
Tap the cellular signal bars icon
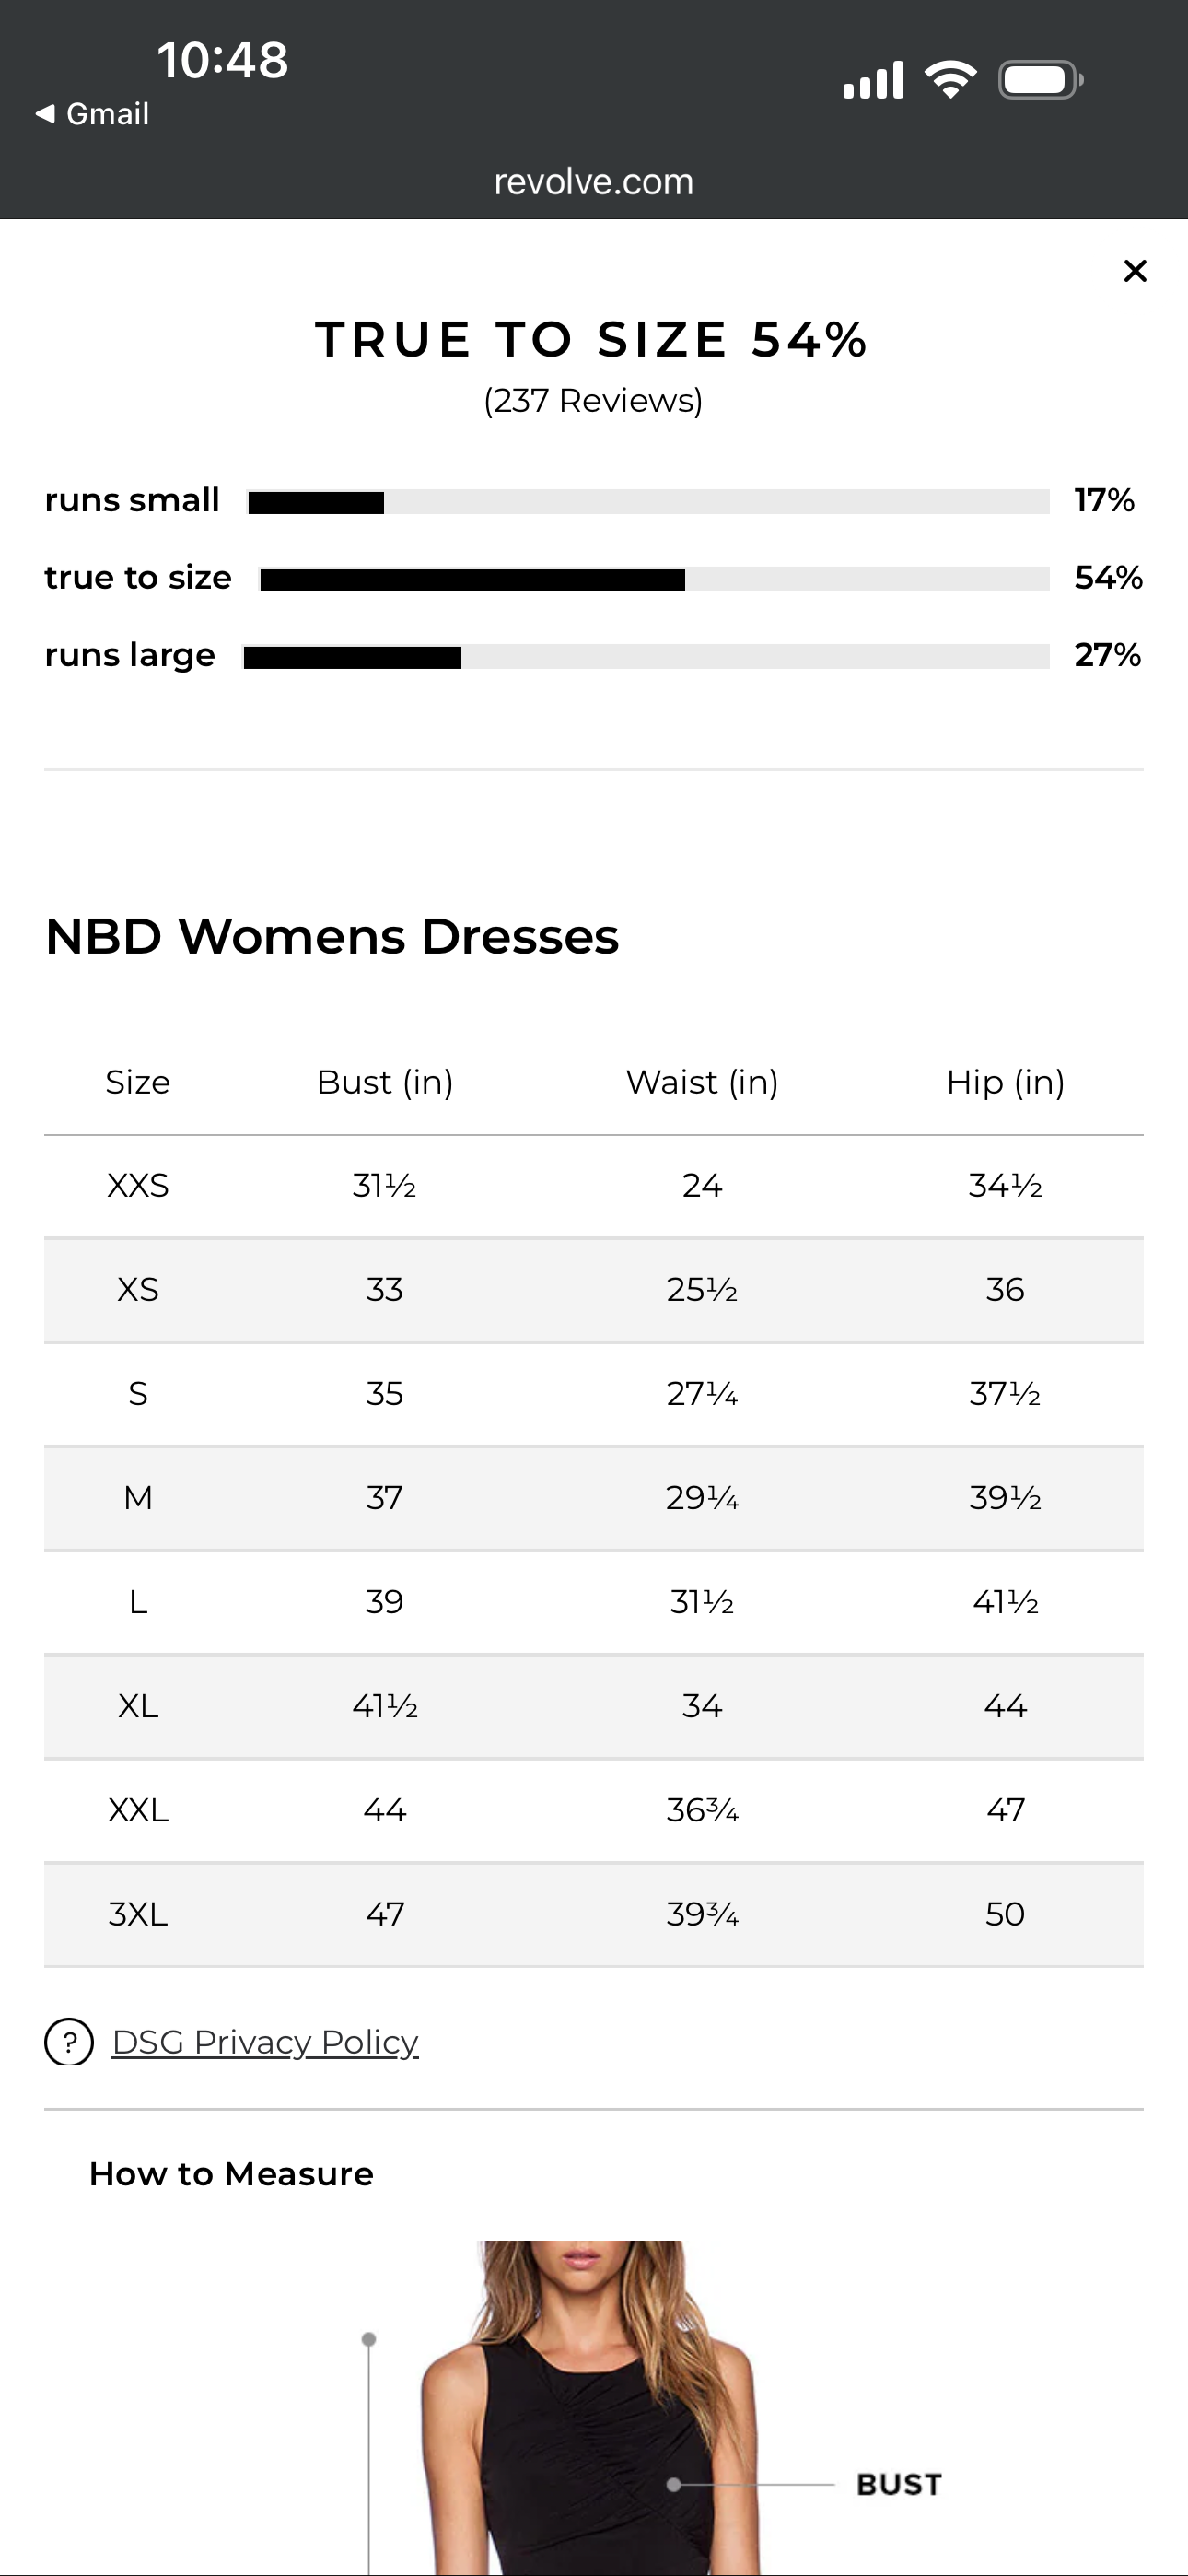873,80
